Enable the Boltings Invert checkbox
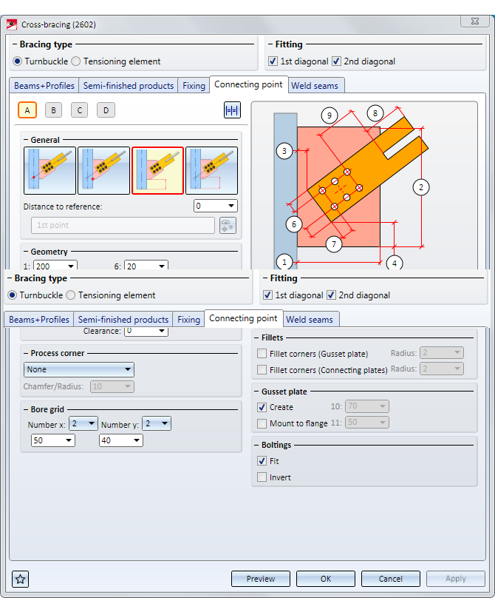Viewport: 495px width, 598px height. pyautogui.click(x=262, y=477)
